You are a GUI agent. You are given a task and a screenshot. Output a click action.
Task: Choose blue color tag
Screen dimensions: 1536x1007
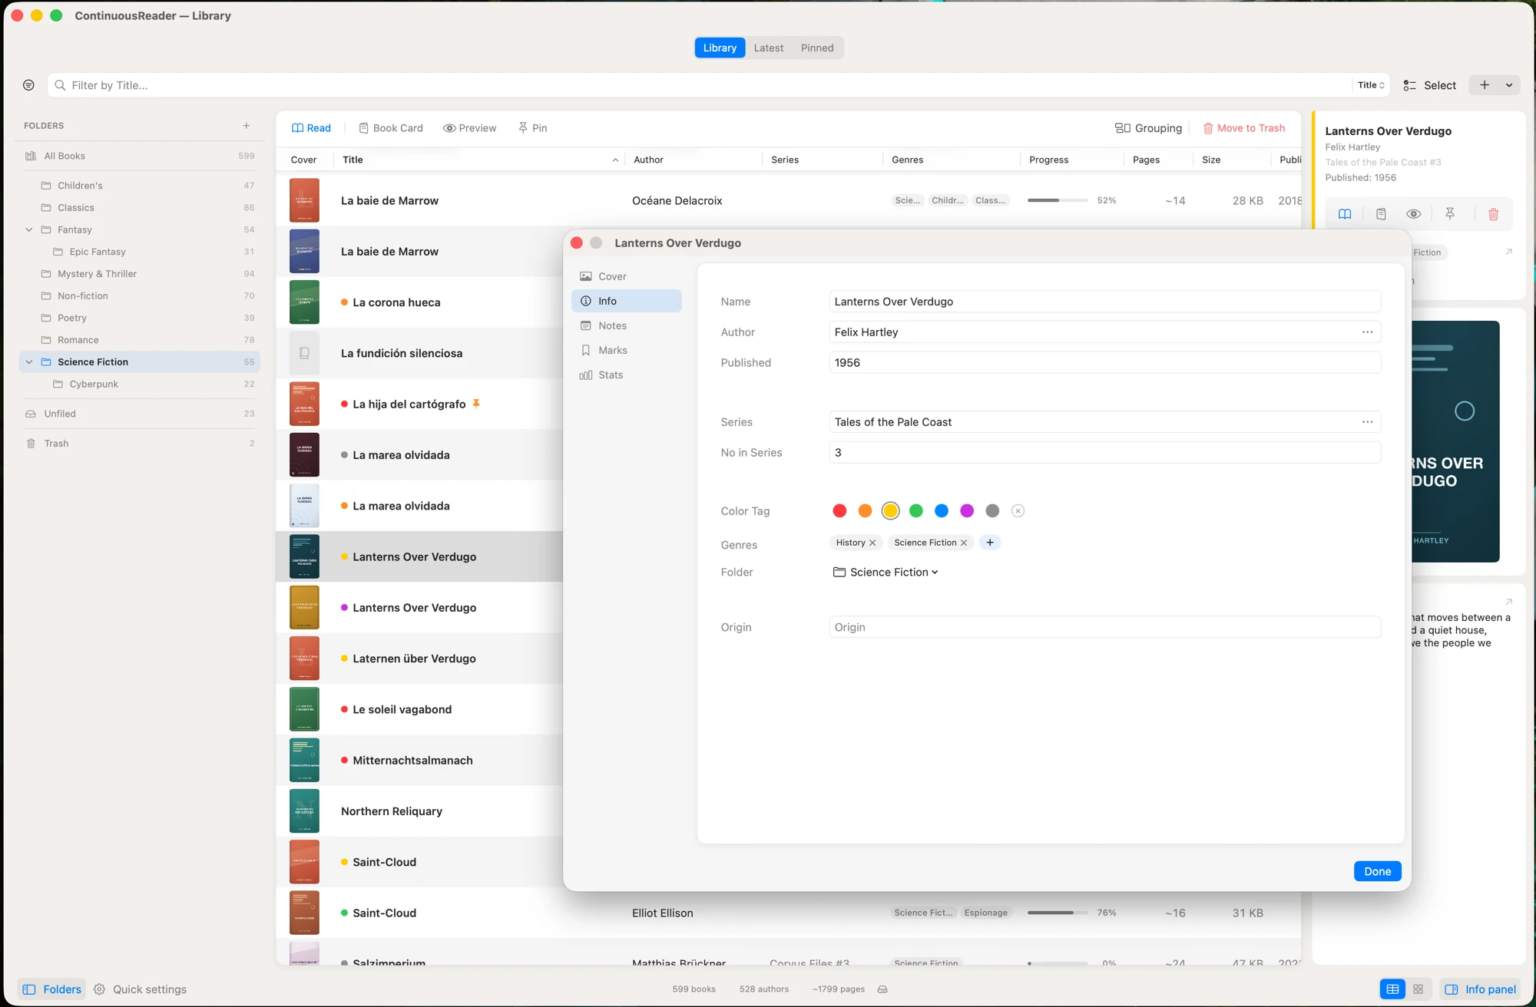(942, 511)
